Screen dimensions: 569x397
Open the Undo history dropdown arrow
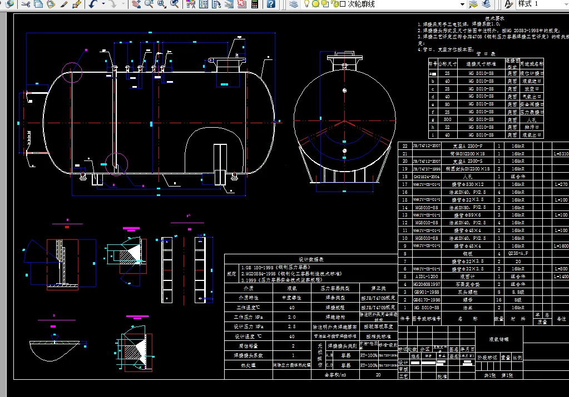click(x=103, y=4)
